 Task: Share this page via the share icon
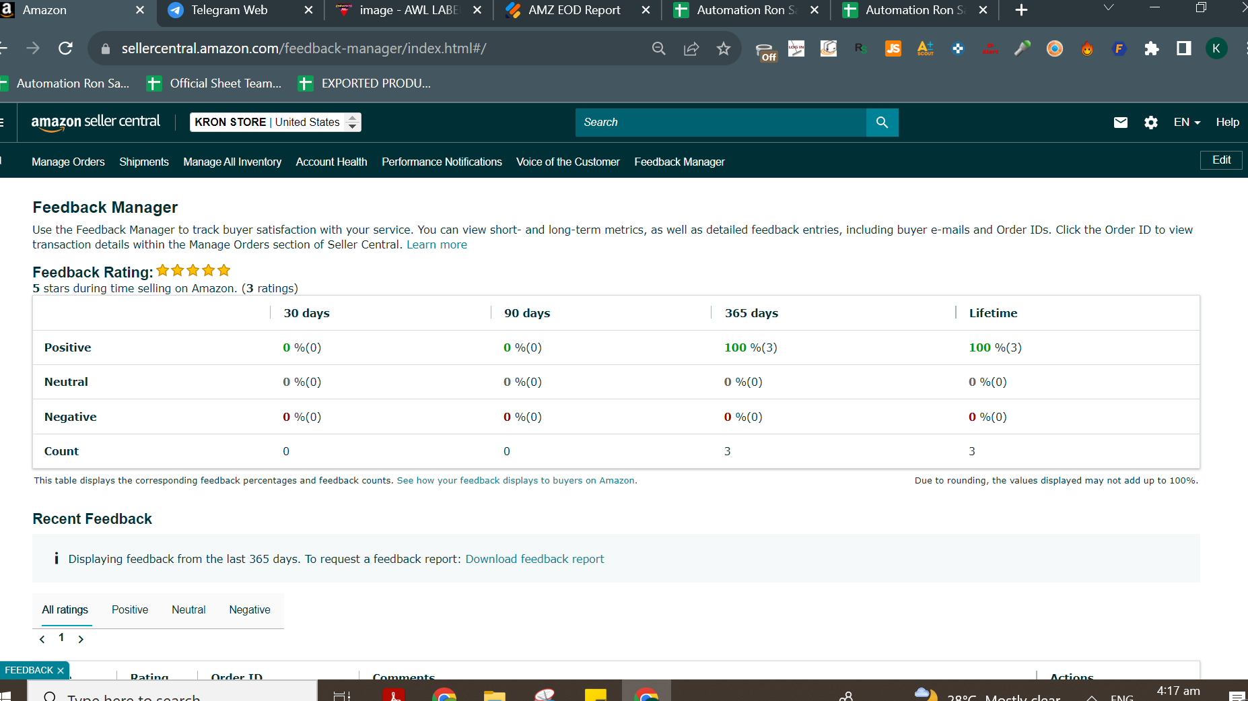691,48
